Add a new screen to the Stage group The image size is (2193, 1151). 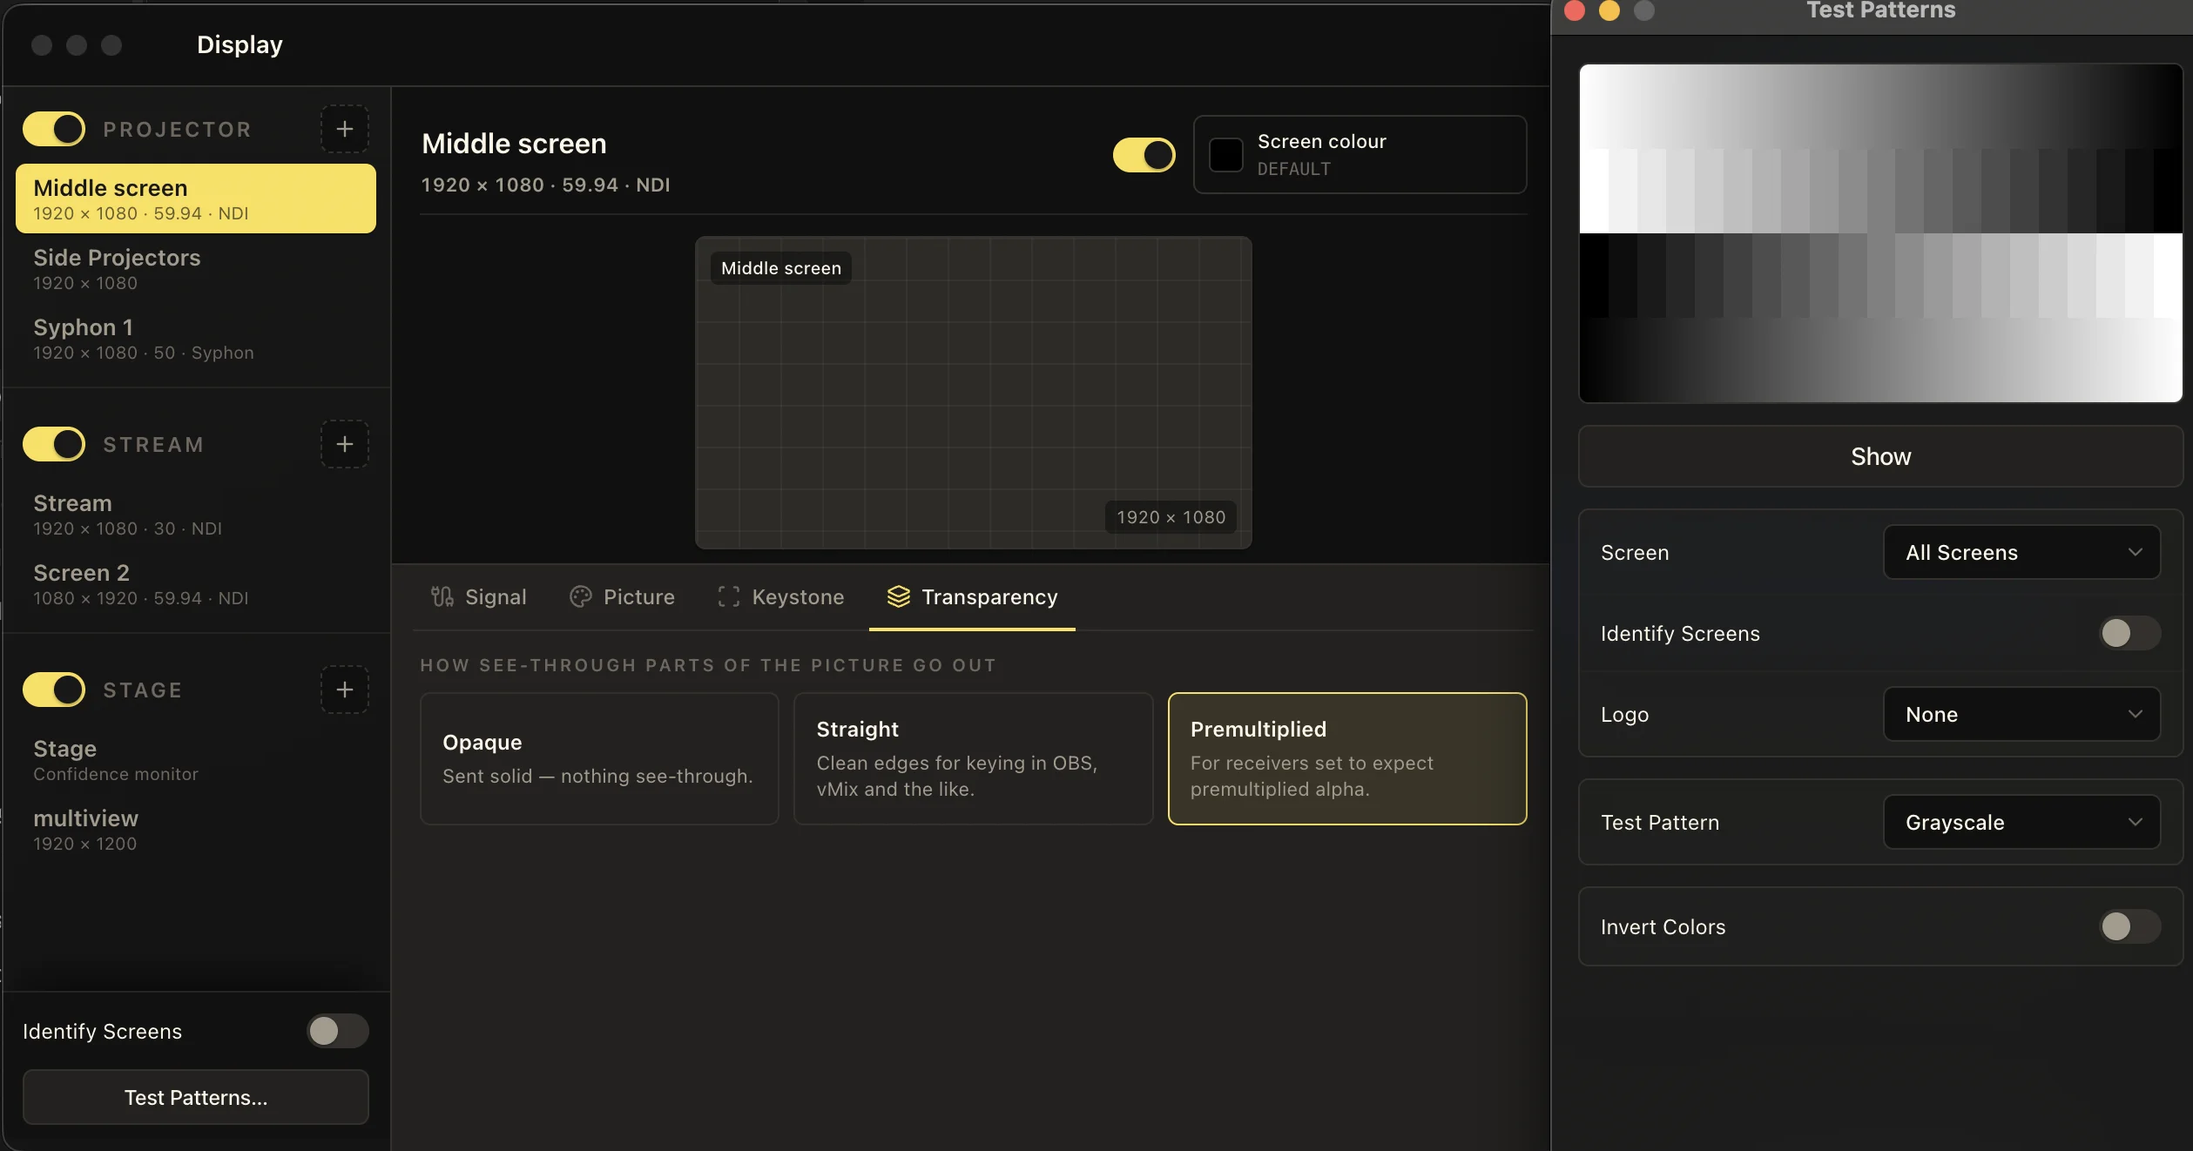tap(345, 690)
